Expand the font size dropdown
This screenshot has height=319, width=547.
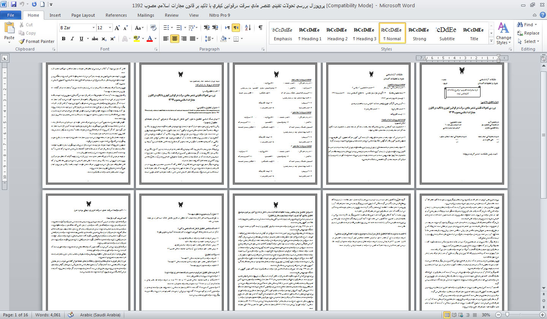click(110, 28)
